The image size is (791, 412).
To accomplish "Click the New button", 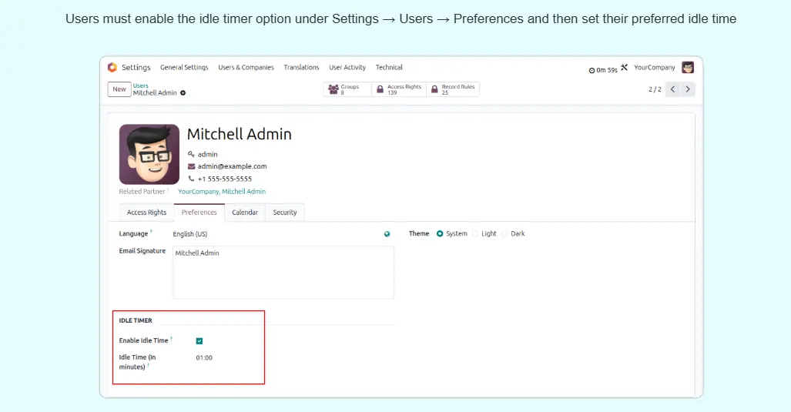I will tap(119, 89).
